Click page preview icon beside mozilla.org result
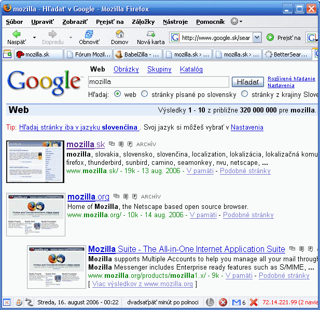This screenshot has height=310, width=320. coord(126,196)
